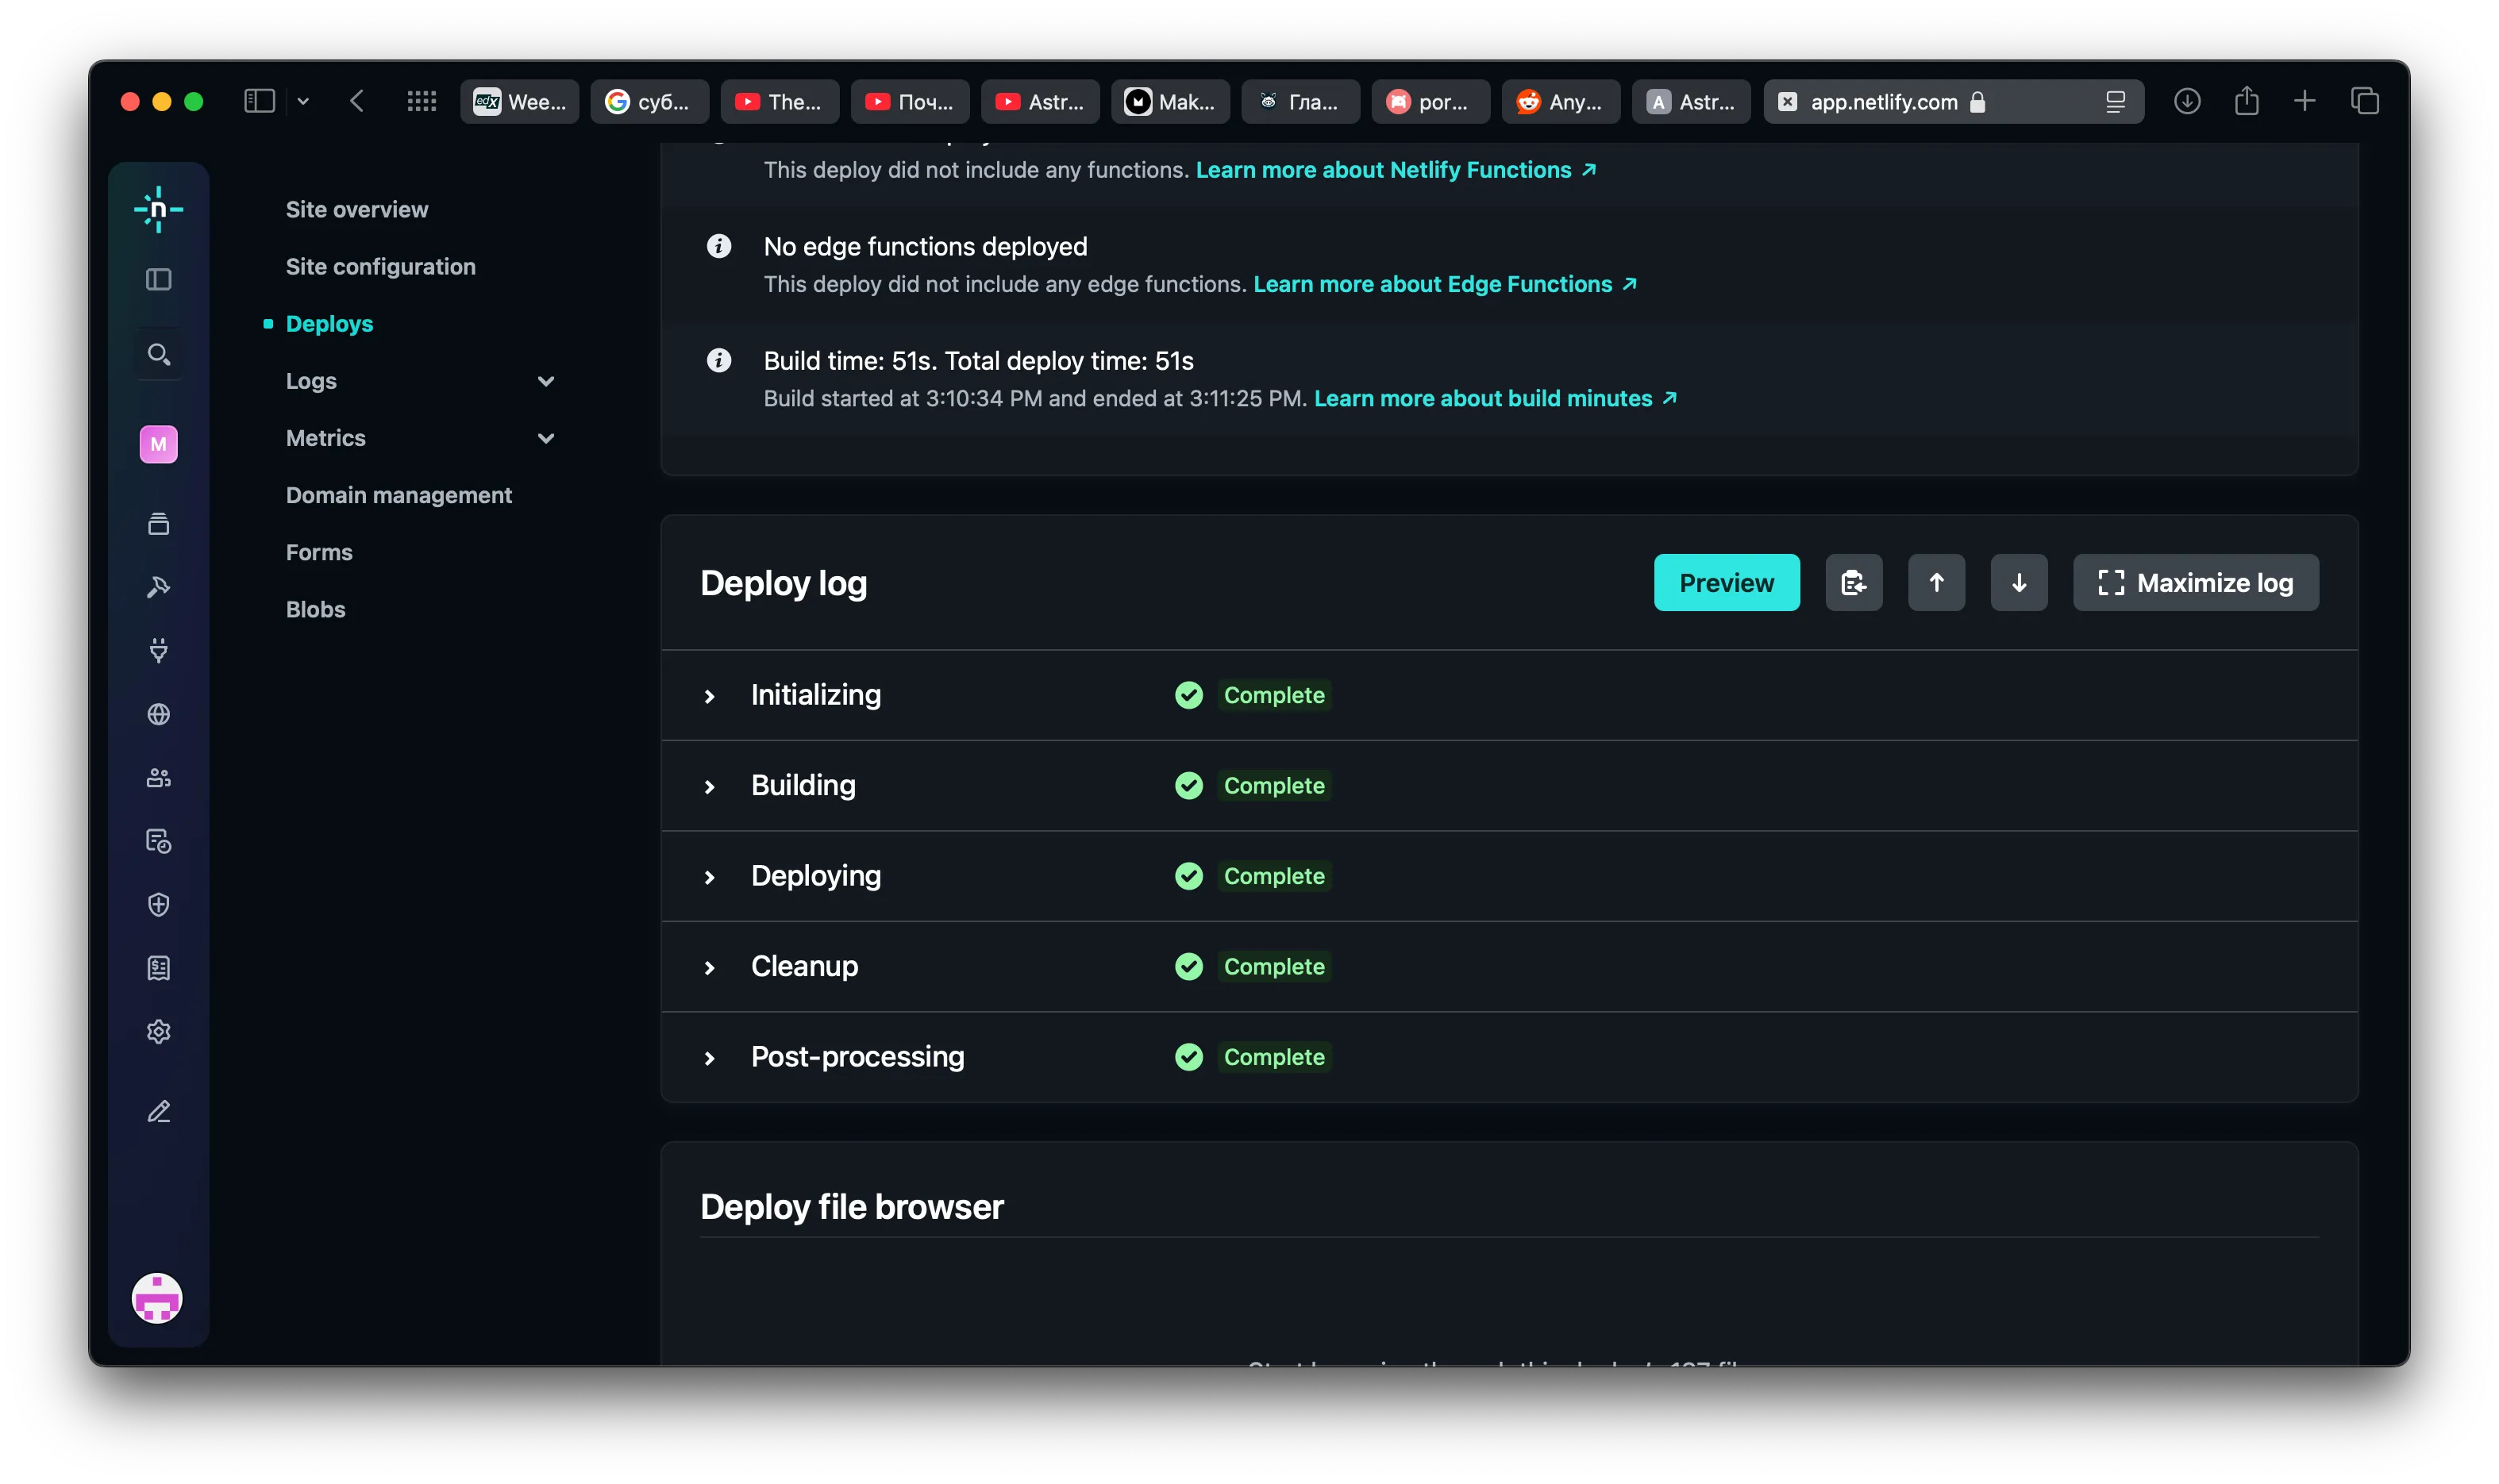
Task: Expand the Initializing log section
Action: 709,696
